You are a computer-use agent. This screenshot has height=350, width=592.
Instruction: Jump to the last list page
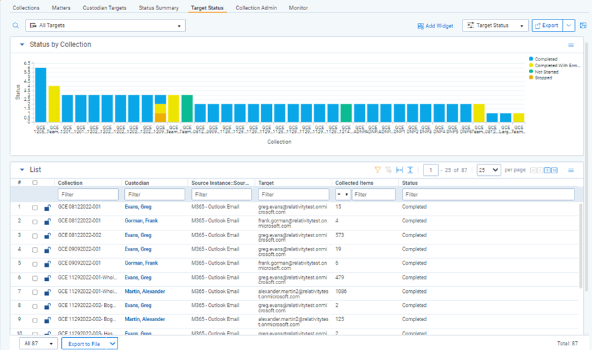click(x=554, y=170)
